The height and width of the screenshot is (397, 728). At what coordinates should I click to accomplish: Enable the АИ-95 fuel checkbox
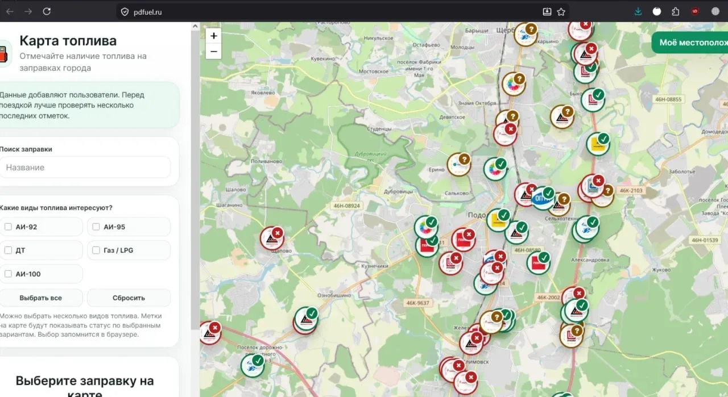[x=96, y=227]
